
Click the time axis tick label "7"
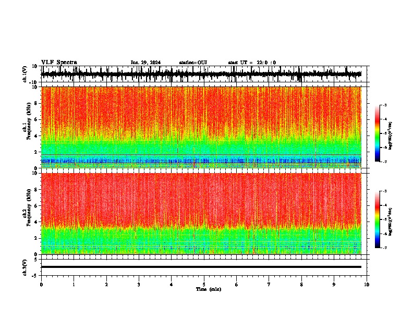coord(269,285)
